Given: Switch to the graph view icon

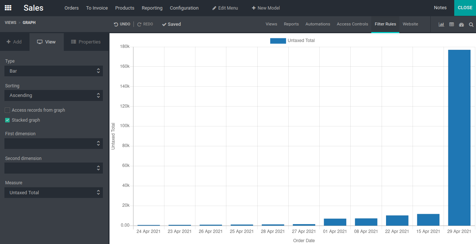Looking at the screenshot, I should [x=441, y=24].
